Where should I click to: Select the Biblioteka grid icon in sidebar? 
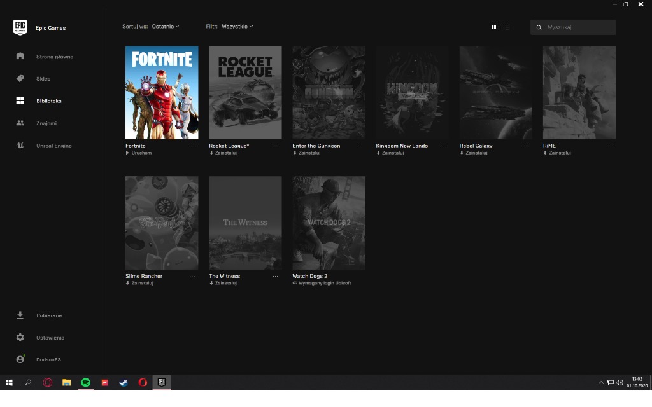point(20,100)
